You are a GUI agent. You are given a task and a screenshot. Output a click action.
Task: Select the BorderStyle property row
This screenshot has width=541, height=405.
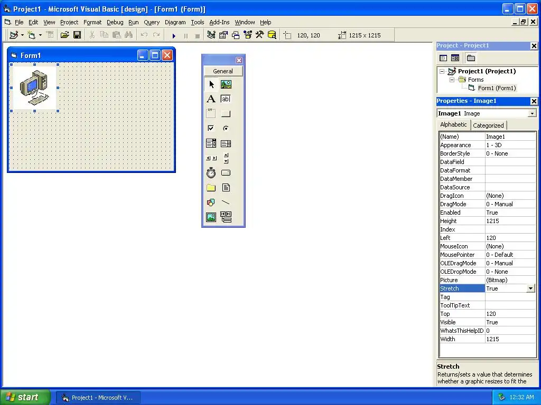488,153
